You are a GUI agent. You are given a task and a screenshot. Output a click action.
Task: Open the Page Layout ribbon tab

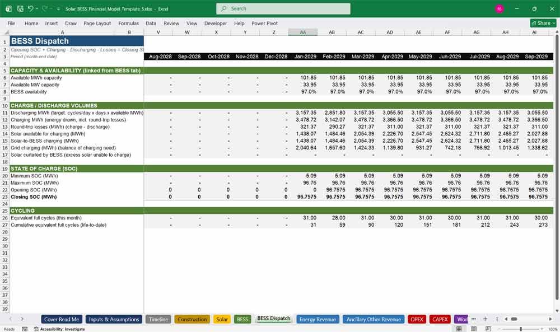(97, 23)
